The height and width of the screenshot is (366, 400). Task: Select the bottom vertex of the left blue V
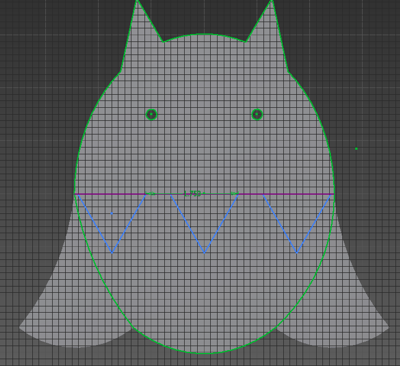tap(112, 253)
